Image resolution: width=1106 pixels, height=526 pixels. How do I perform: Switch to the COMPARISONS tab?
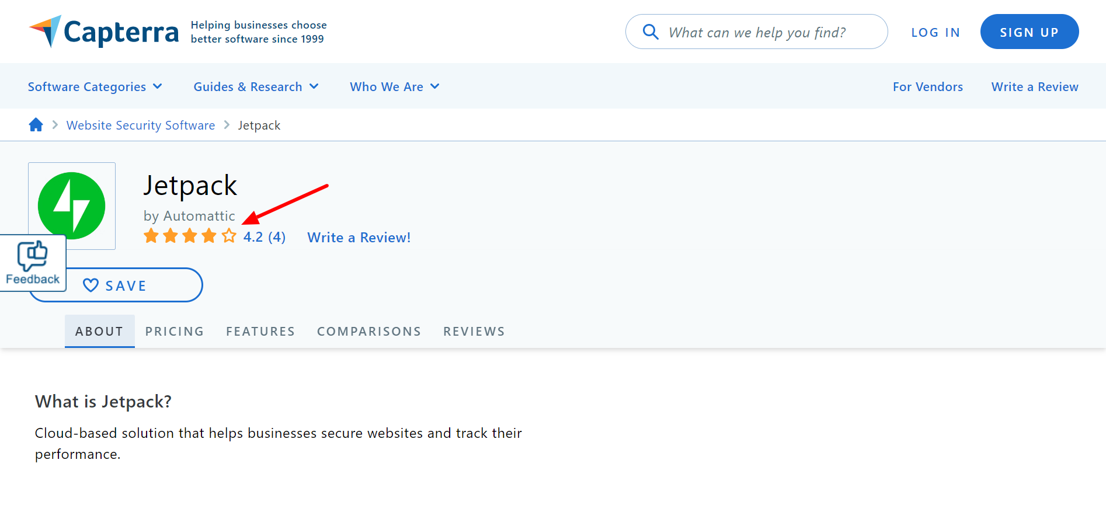(369, 332)
